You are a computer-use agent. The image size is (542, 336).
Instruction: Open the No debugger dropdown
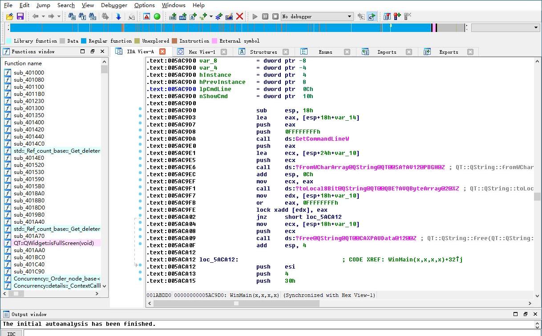click(350, 16)
